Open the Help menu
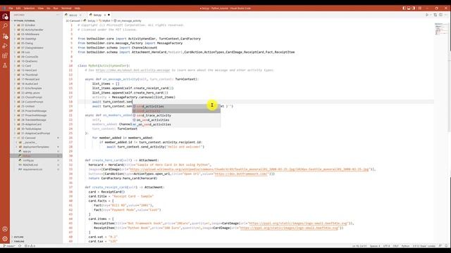451x253 pixels. [78, 8]
